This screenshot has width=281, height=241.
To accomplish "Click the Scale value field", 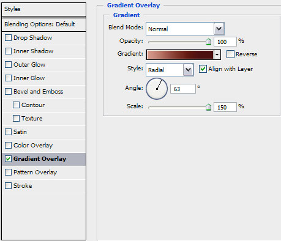I will click(225, 107).
